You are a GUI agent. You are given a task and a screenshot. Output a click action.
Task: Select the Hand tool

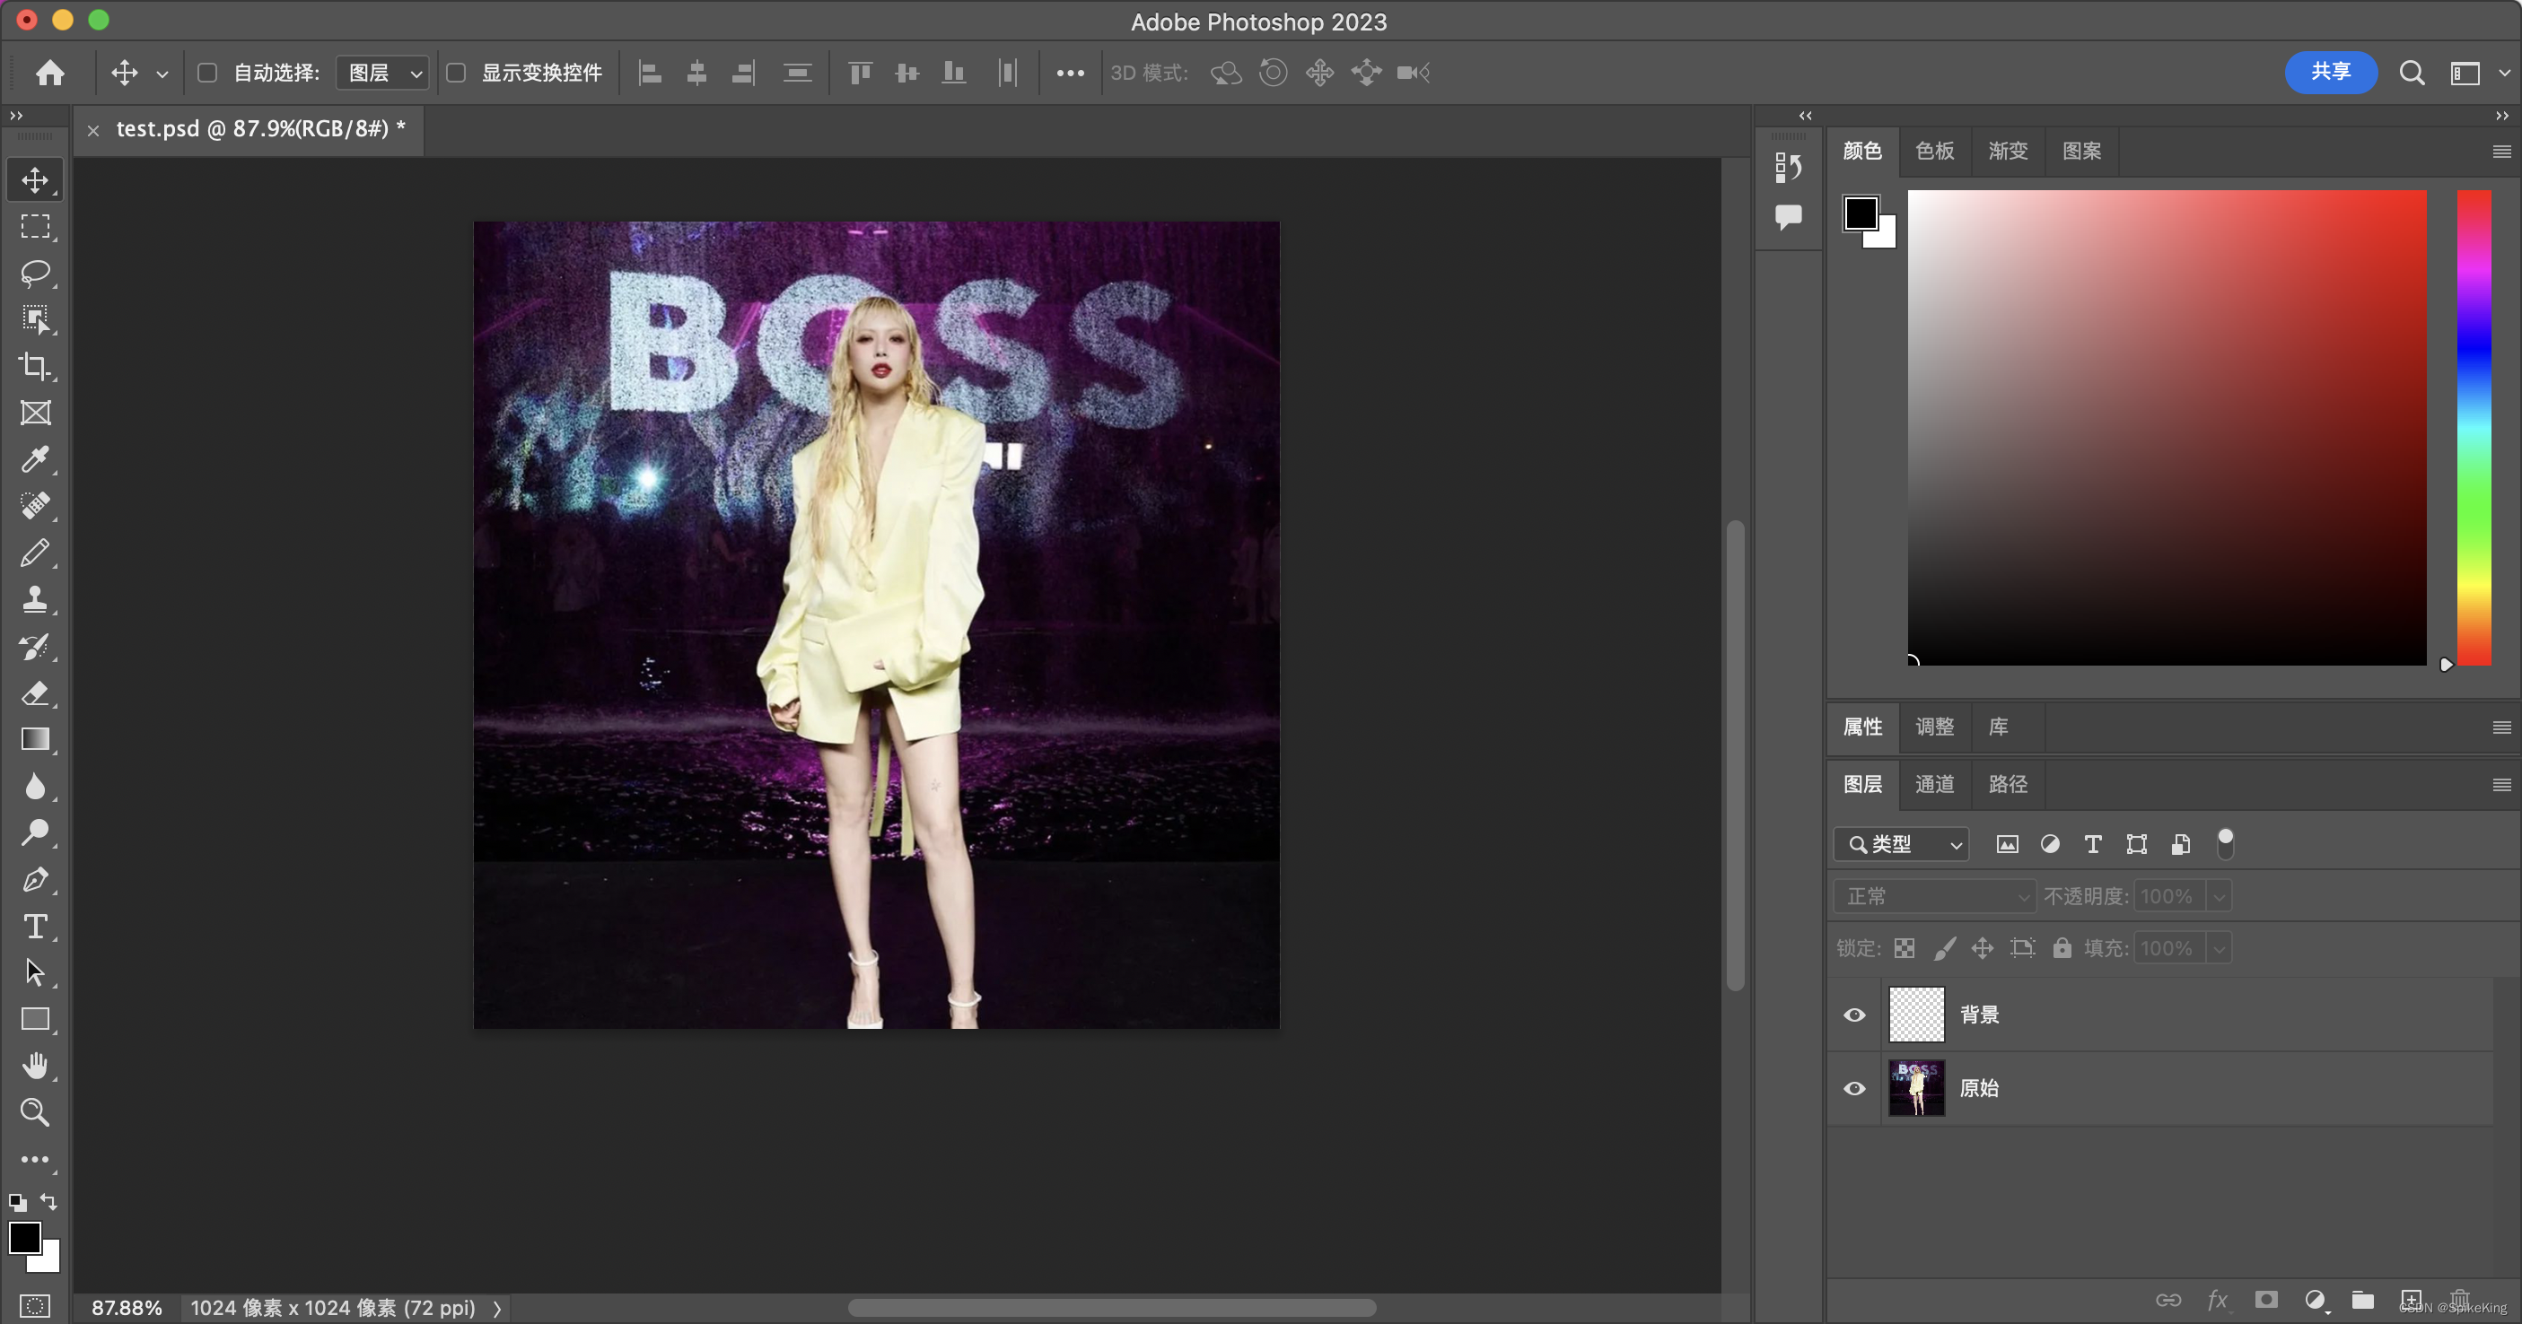click(x=35, y=1066)
